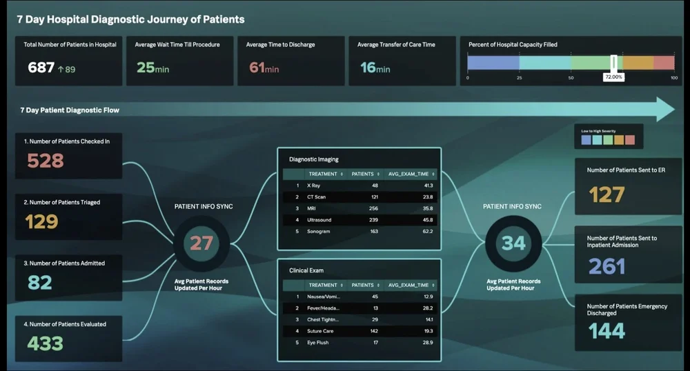Viewport: 690px width, 371px height.
Task: Click the 25min average wait time value
Action: [x=152, y=68]
